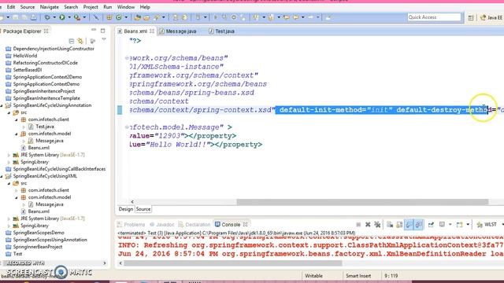This screenshot has width=504, height=283.
Task: Click the Run (green play) toolbar icon
Action: coord(62,17)
